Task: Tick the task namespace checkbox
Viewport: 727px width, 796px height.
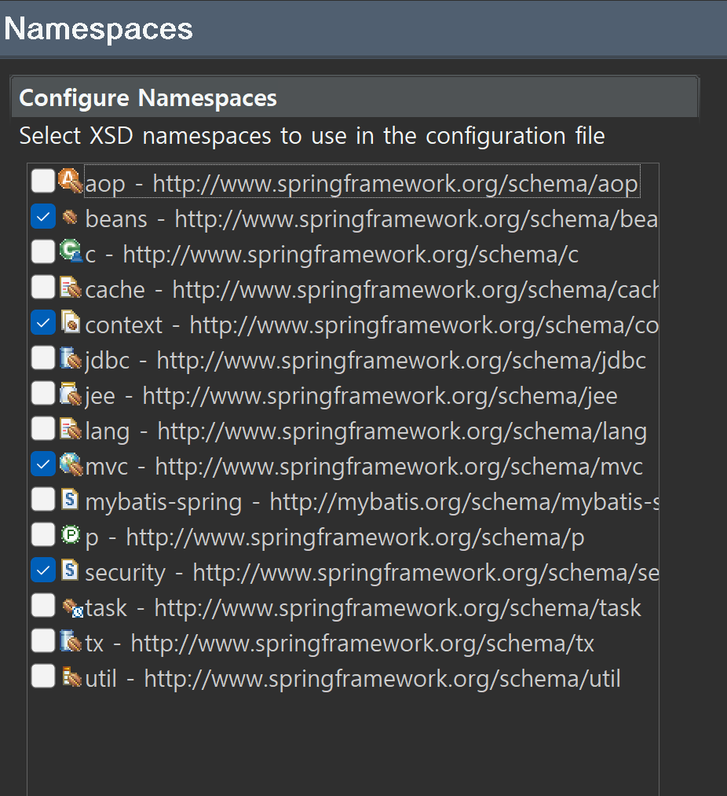Action: coord(43,606)
